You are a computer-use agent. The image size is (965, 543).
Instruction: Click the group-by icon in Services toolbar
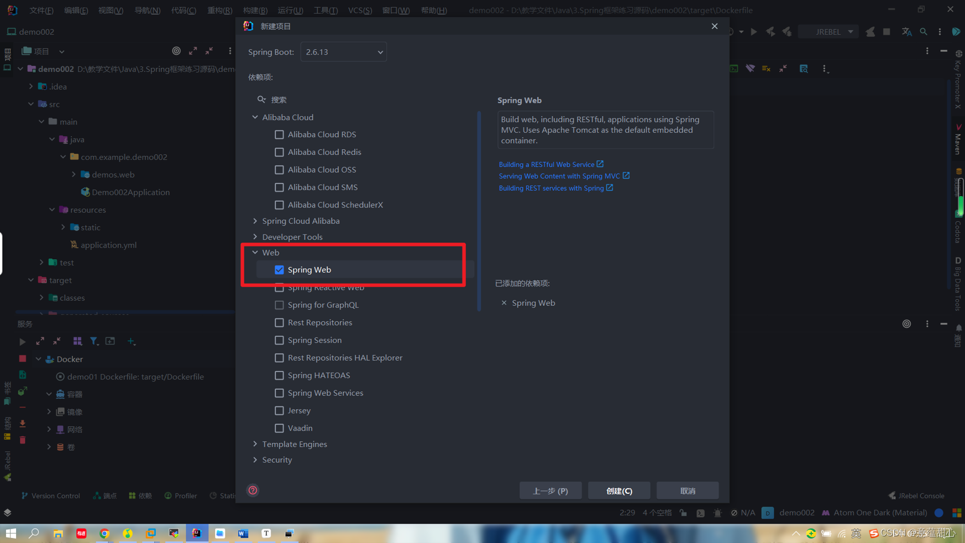(x=77, y=341)
